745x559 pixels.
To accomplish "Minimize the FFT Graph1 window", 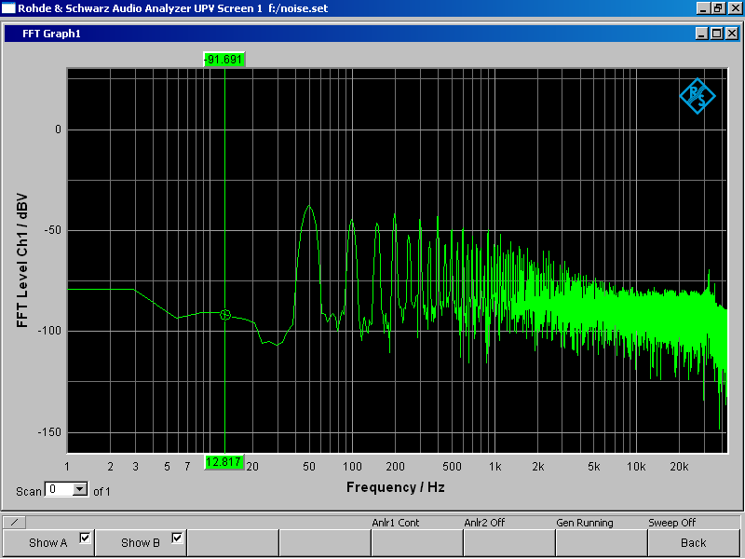I will (x=702, y=34).
